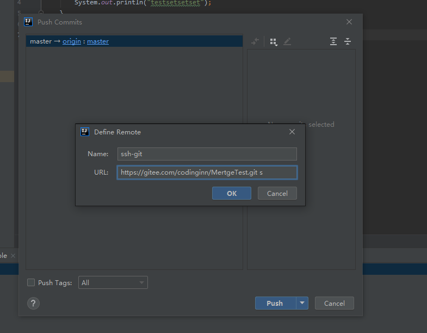Focus the Name field containing ssh-git

click(x=207, y=154)
